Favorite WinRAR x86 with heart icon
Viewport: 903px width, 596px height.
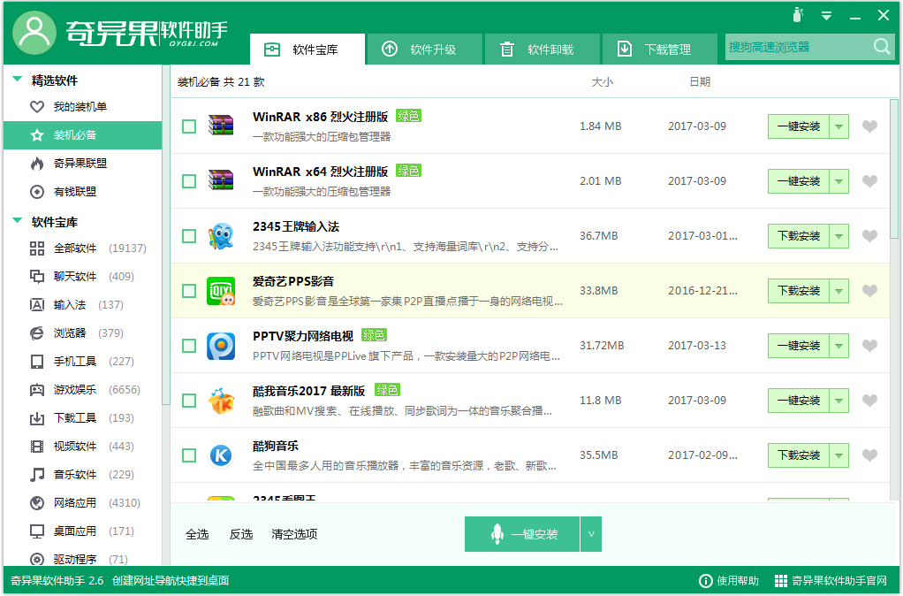pos(869,126)
